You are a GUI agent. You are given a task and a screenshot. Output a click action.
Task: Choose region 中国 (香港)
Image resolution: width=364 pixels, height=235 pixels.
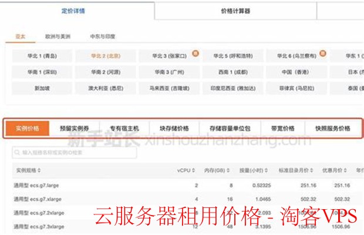click(x=295, y=72)
